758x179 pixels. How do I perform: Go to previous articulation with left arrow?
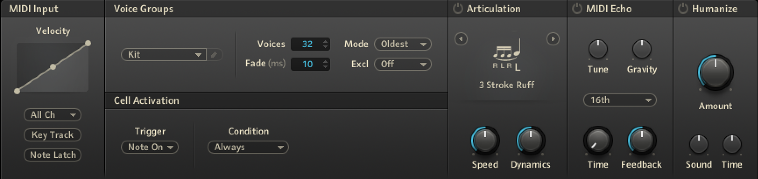(x=461, y=39)
